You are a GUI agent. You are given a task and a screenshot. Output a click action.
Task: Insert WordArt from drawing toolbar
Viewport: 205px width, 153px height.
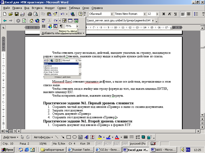[x=86, y=137]
